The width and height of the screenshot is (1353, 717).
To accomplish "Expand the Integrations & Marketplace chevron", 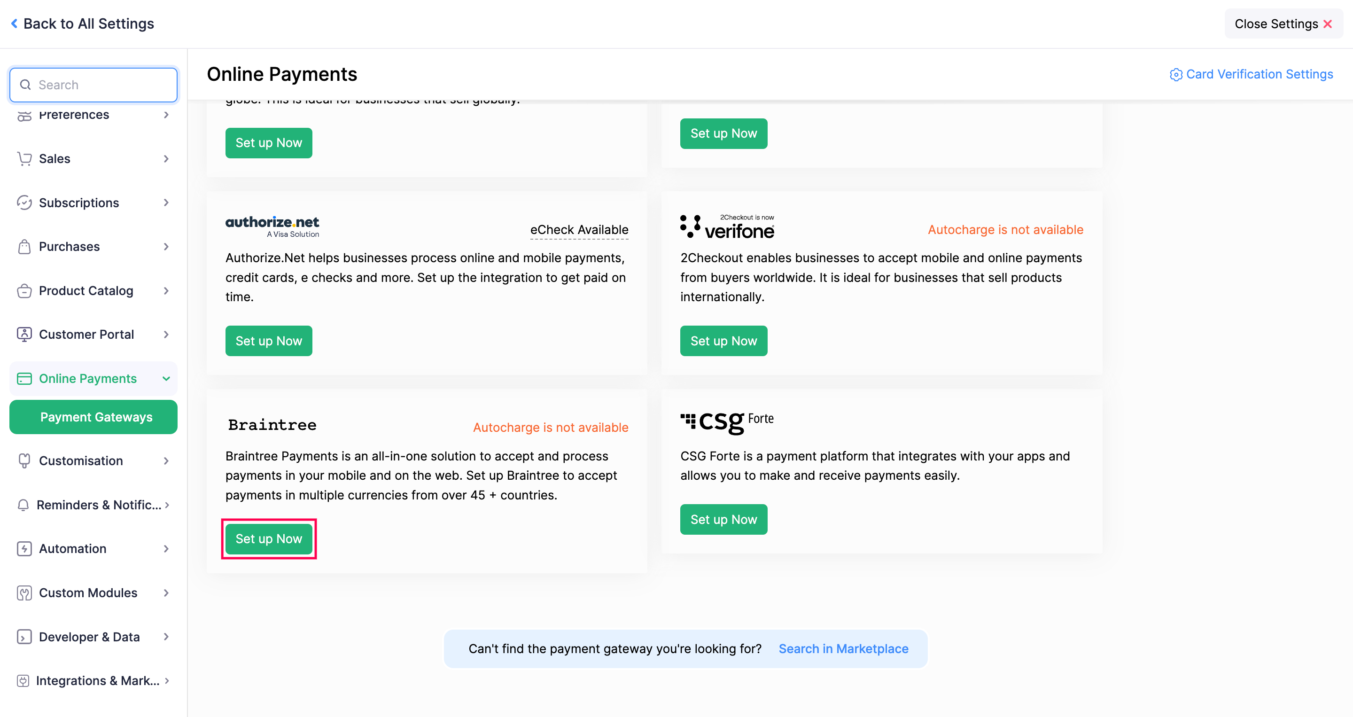I will 167,680.
